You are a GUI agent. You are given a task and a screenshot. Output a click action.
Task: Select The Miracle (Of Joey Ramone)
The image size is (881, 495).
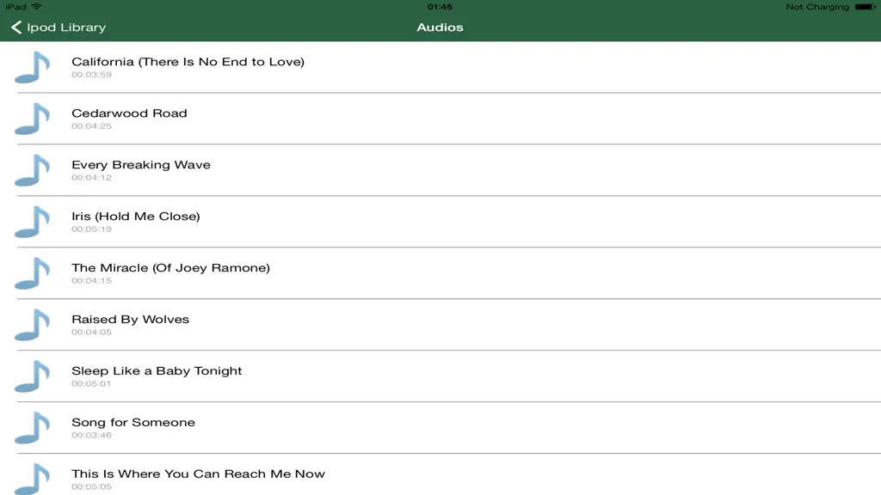[440, 274]
